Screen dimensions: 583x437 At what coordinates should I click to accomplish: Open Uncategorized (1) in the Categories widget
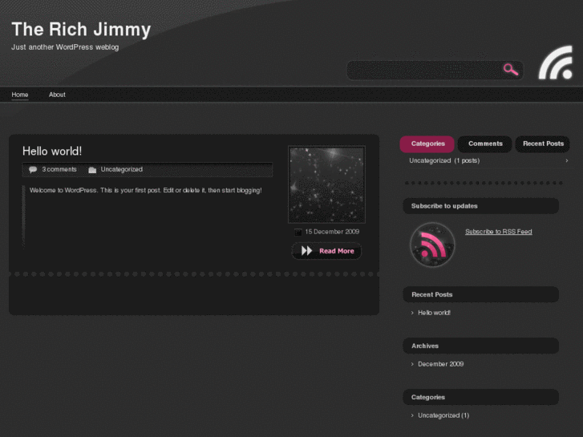[443, 415]
